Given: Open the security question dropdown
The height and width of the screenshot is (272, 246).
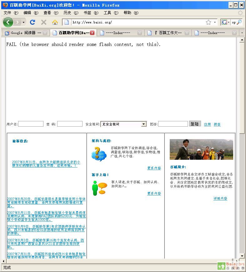Looking at the screenshot, I should coord(143,124).
